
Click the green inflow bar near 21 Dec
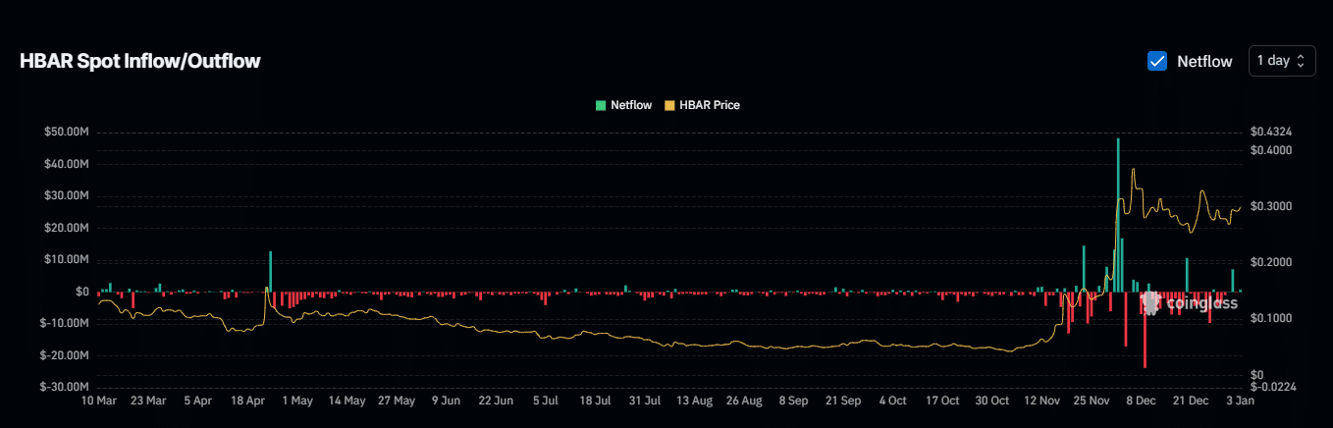(x=1187, y=275)
